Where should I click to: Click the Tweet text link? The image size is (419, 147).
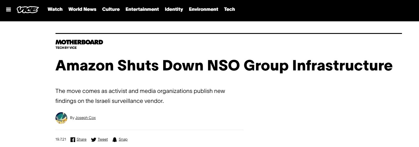tap(103, 139)
